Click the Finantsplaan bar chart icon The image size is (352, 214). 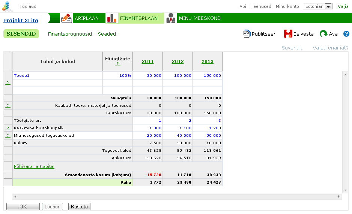pos(111,18)
